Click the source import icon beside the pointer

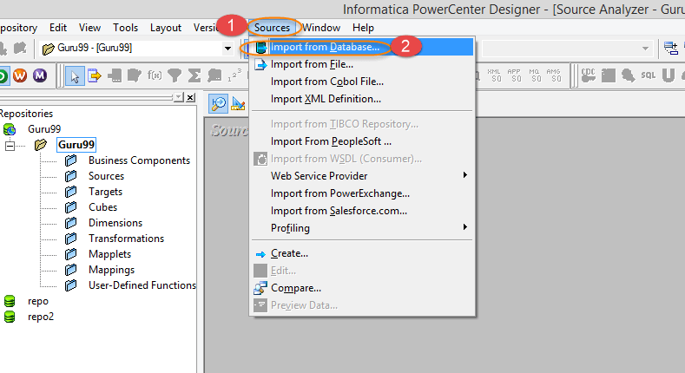[95, 76]
